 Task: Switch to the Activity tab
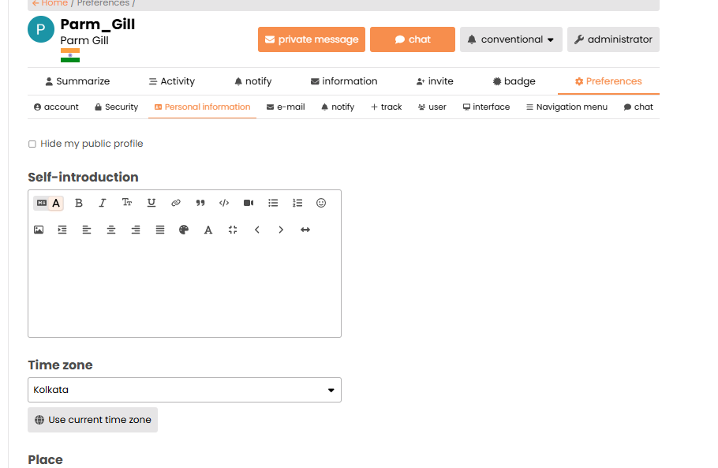171,81
